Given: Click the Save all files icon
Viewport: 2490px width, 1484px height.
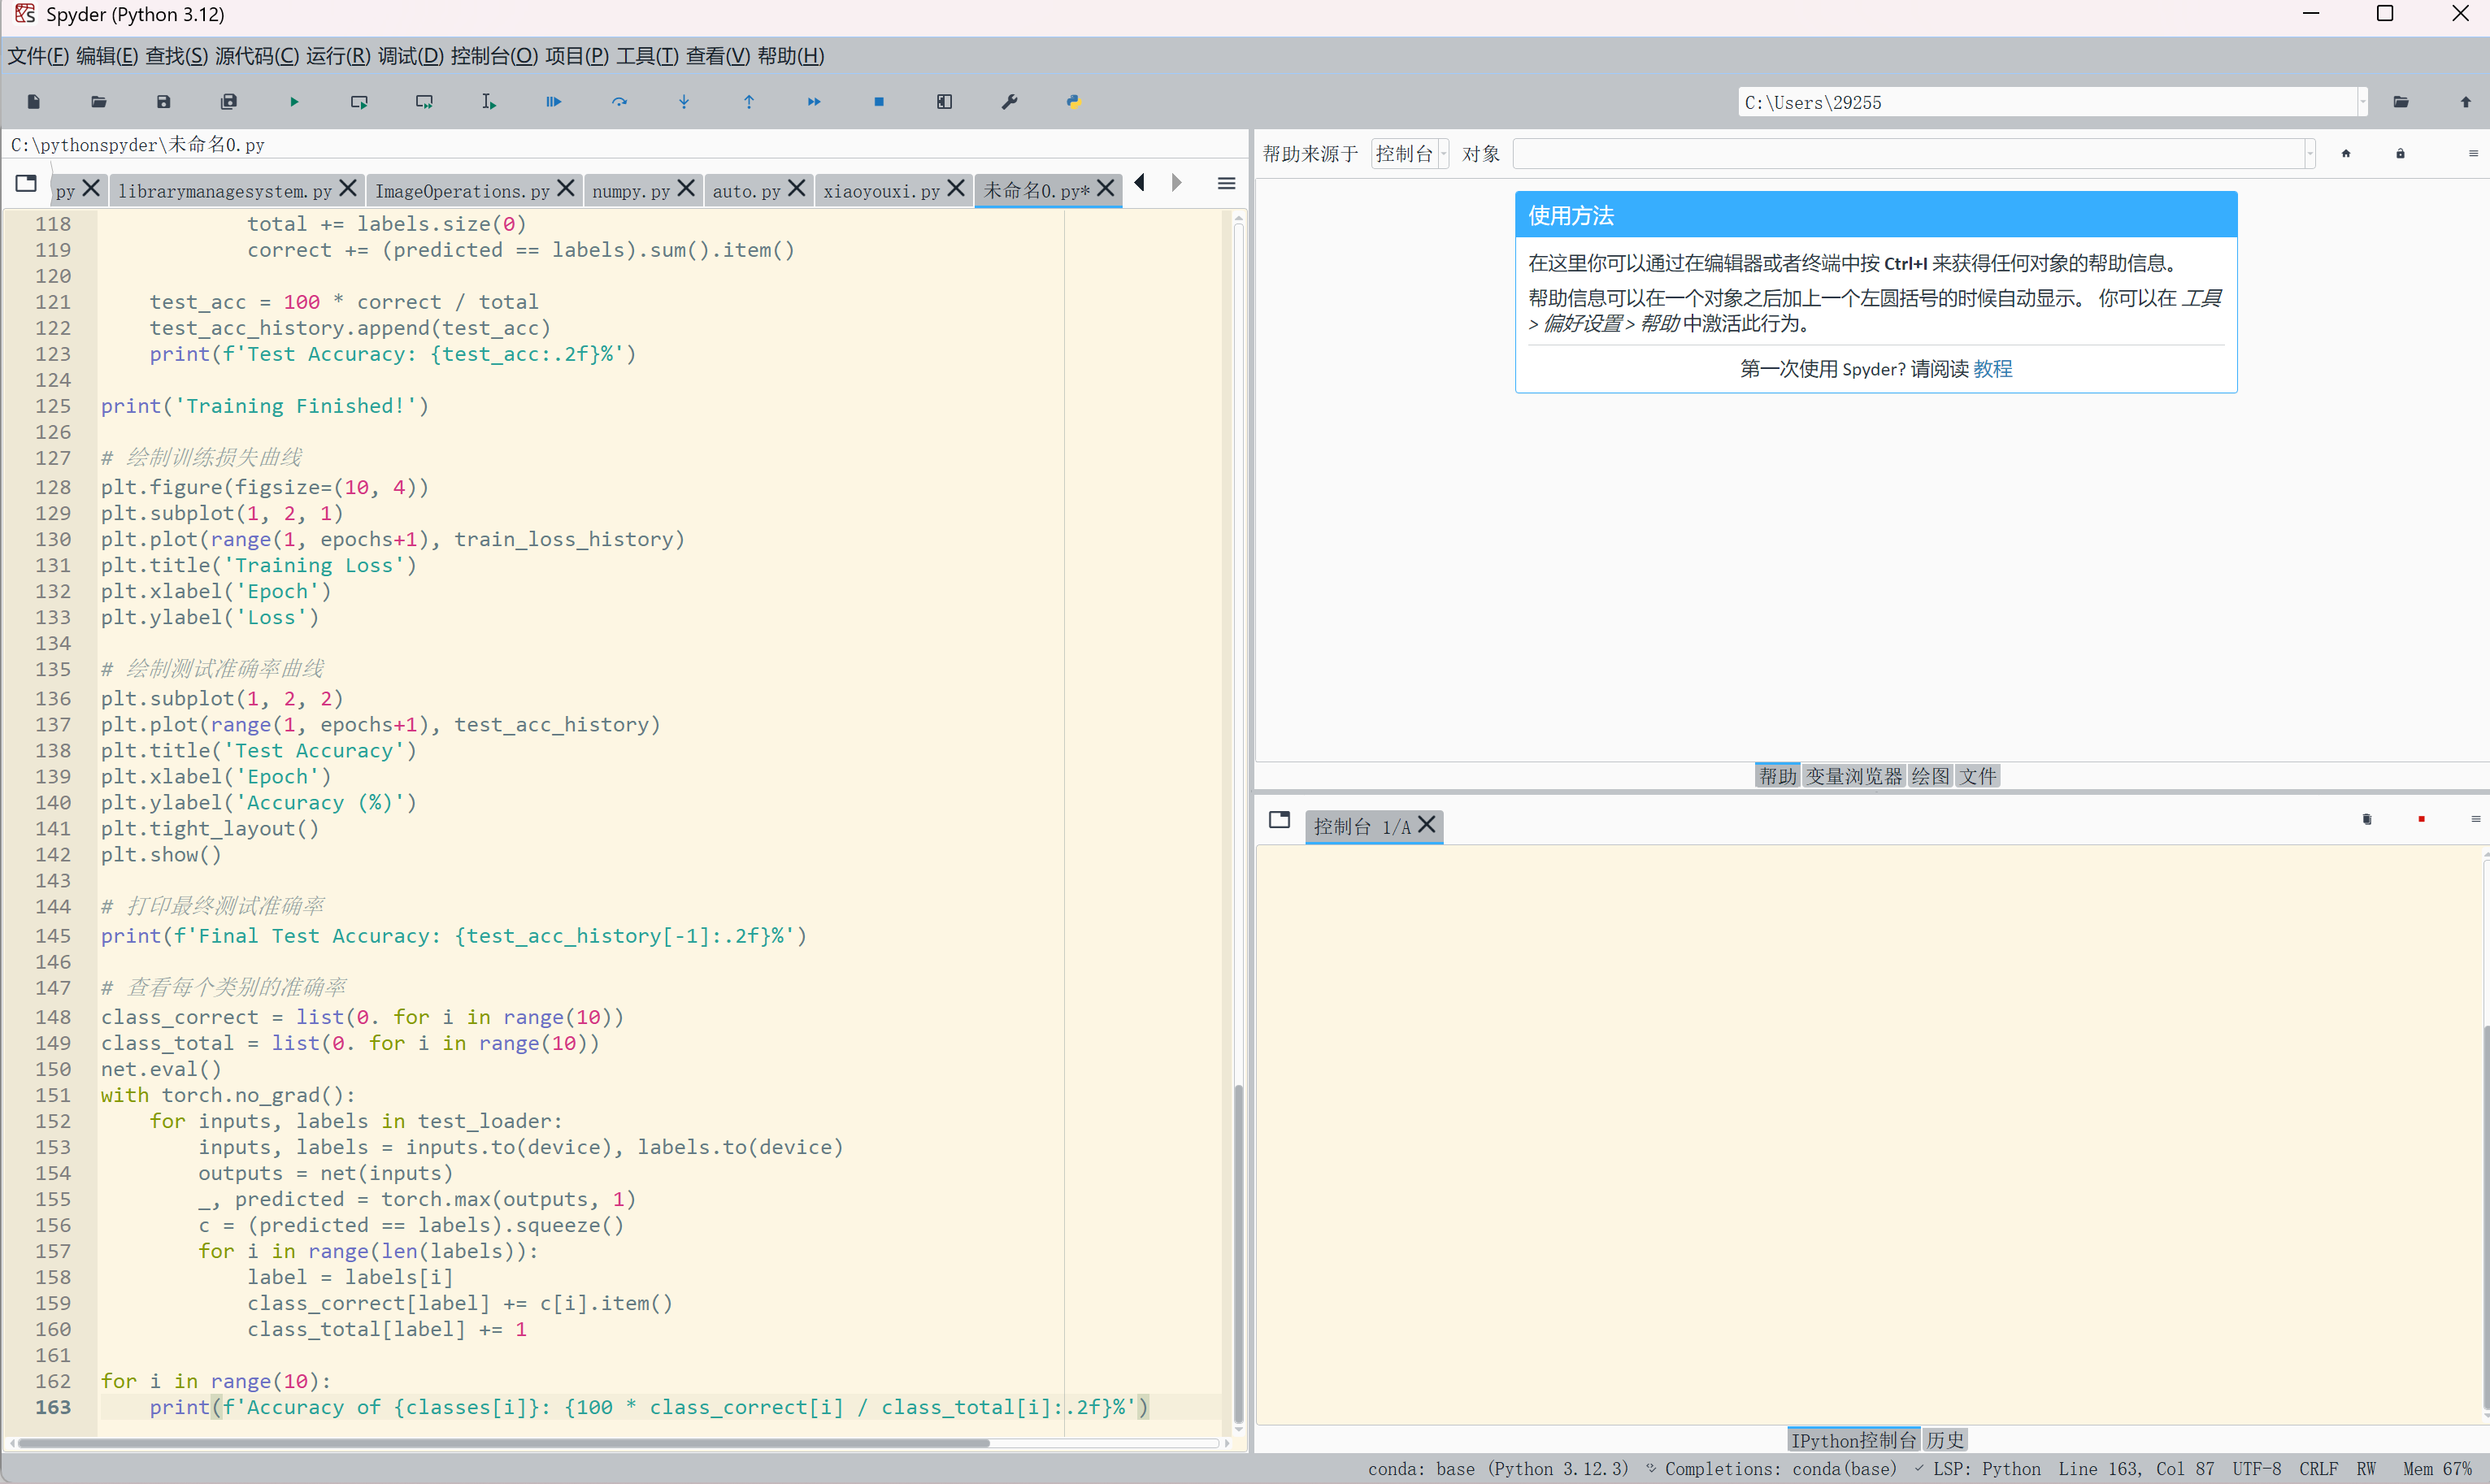Looking at the screenshot, I should 229,102.
